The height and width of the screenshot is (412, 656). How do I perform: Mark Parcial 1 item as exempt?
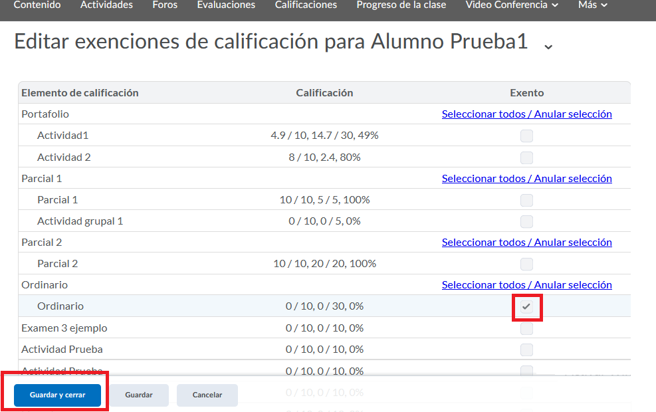pos(526,200)
